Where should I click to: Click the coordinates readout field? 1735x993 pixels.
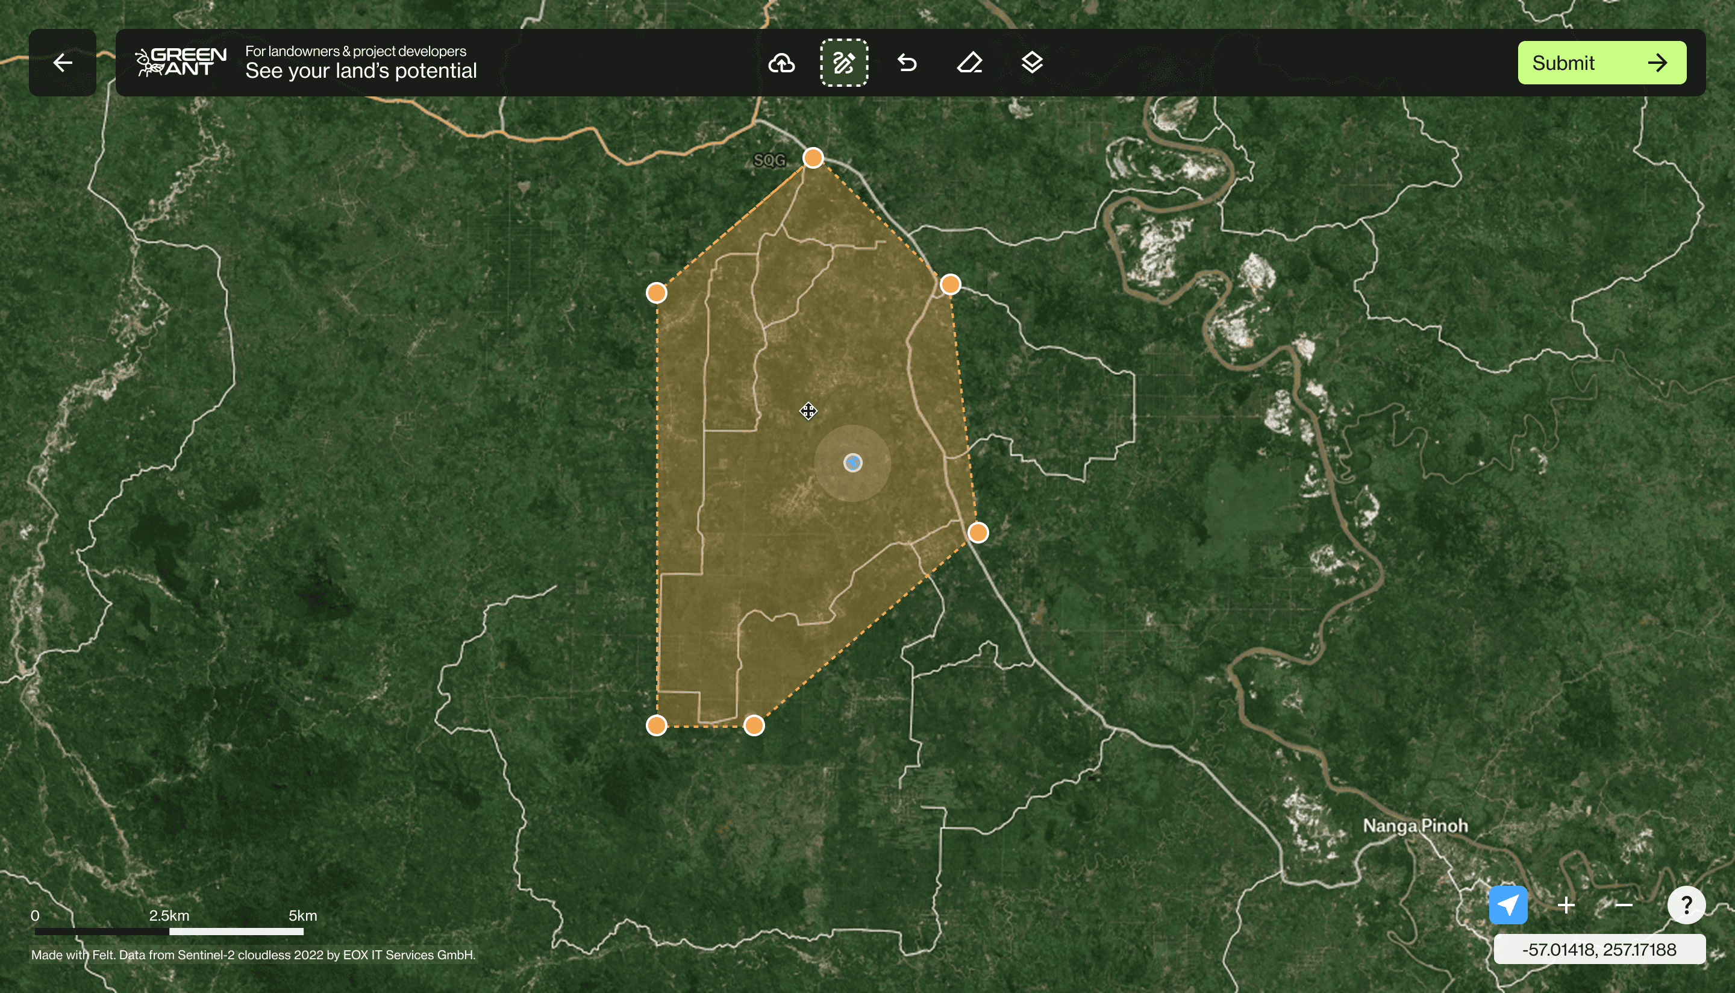pos(1599,948)
